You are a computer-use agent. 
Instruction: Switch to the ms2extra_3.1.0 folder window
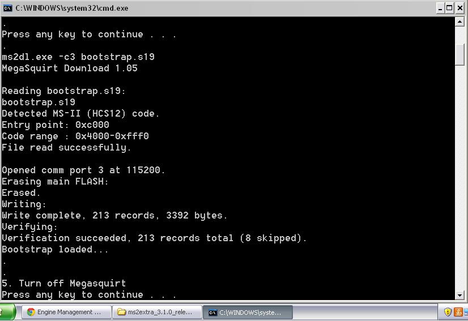pos(157,312)
